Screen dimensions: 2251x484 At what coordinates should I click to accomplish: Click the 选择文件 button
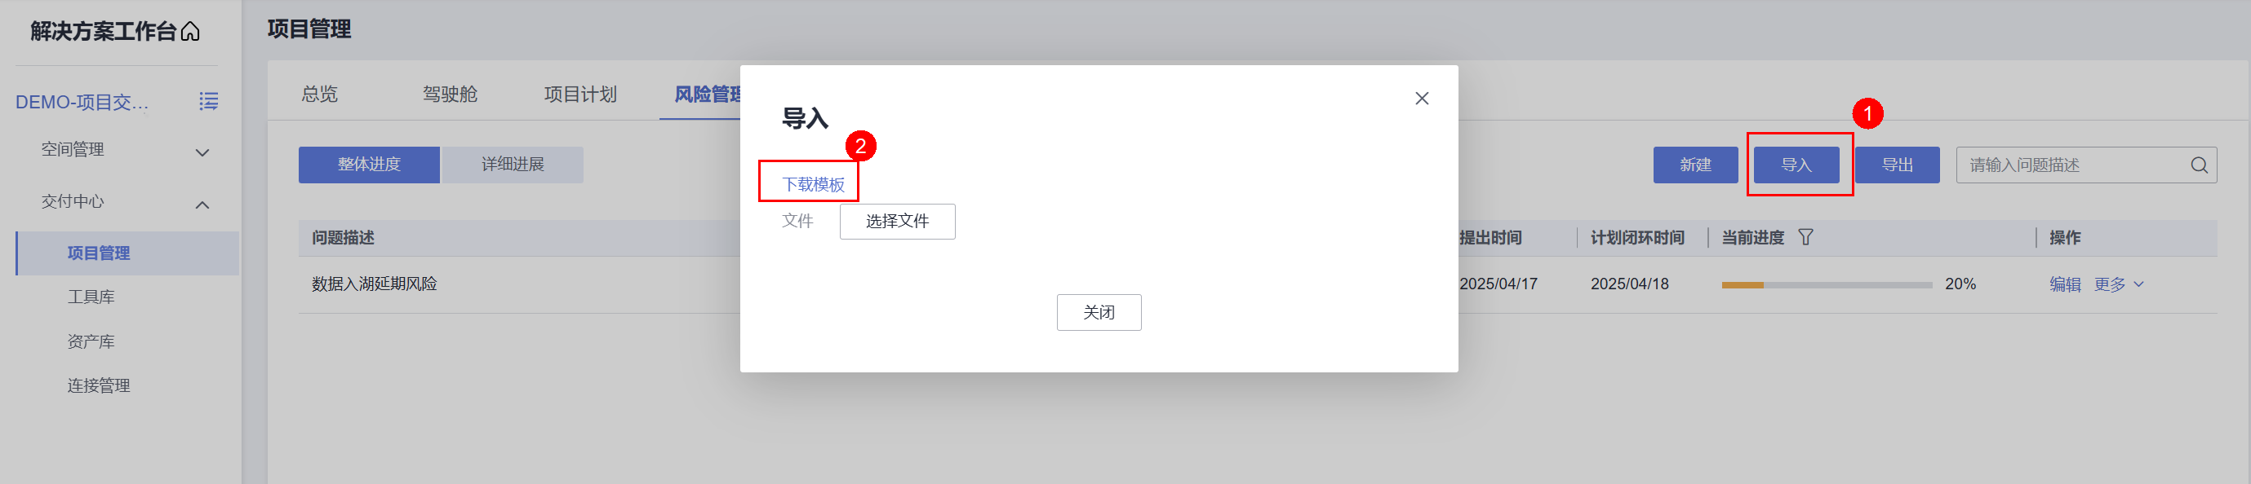[x=898, y=222]
